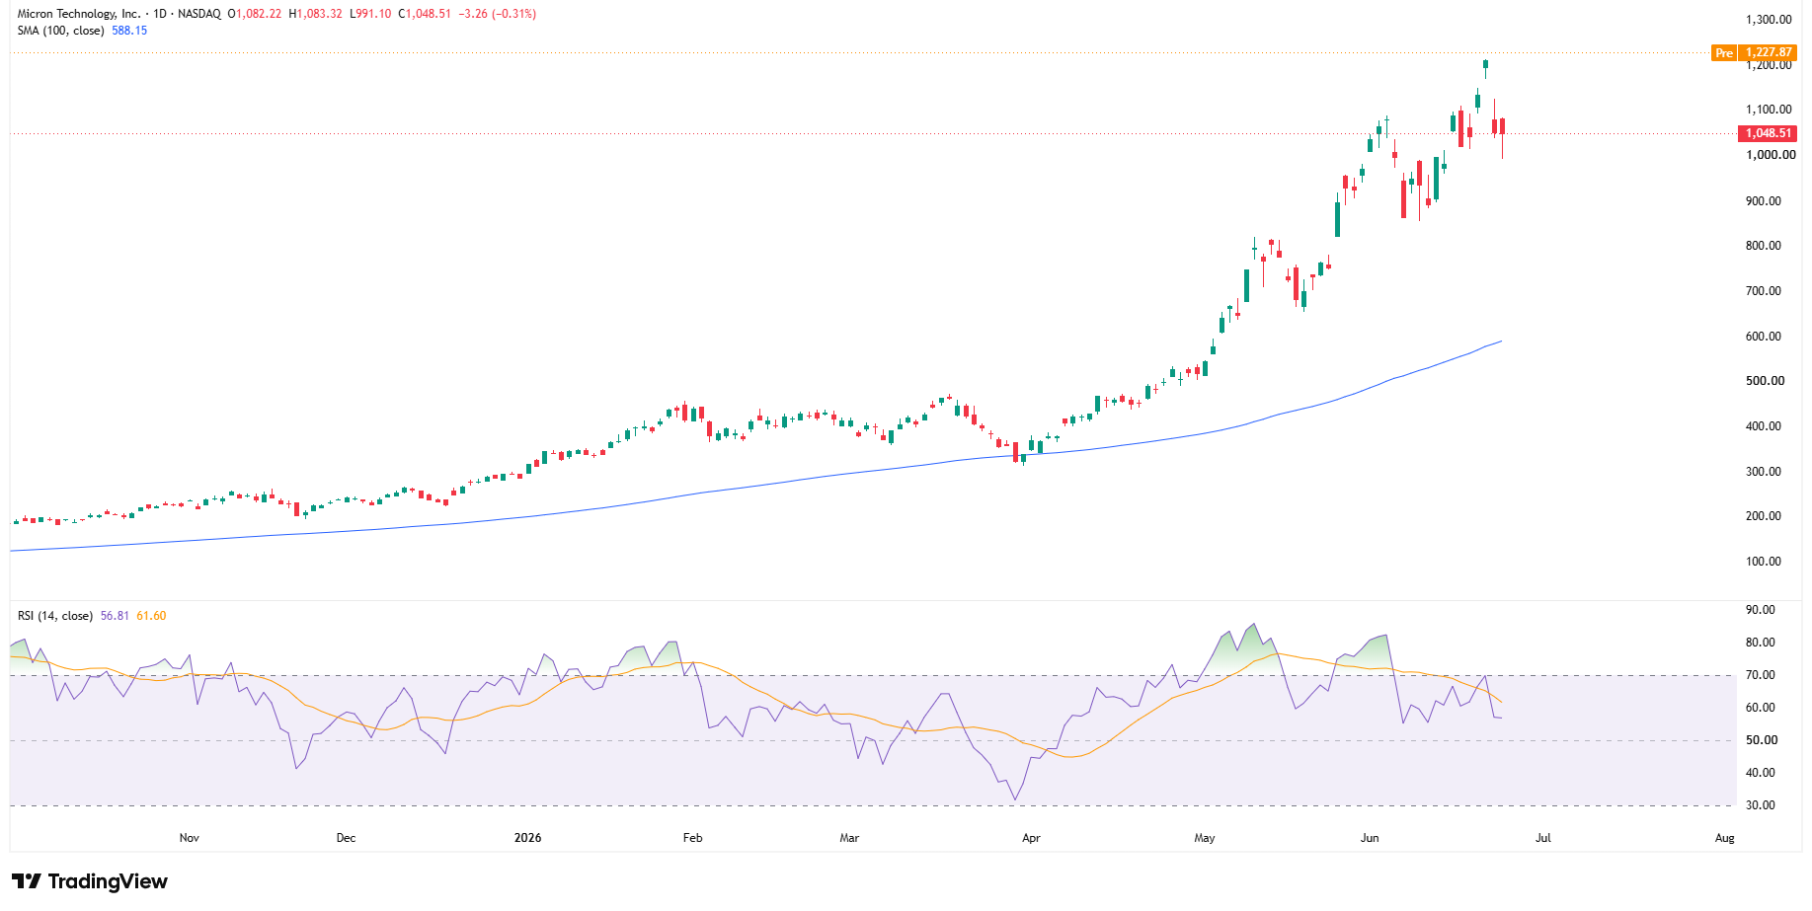The width and height of the screenshot is (1812, 911).
Task: Click the Mar label on the time axis
Action: pos(849,838)
